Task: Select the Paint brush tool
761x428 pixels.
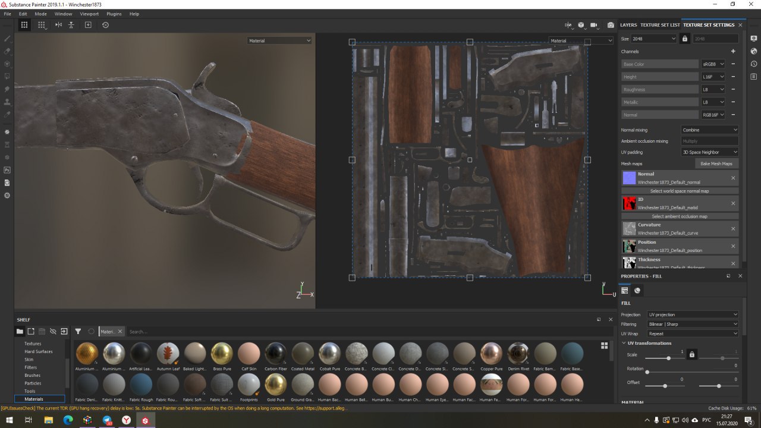Action: point(8,38)
